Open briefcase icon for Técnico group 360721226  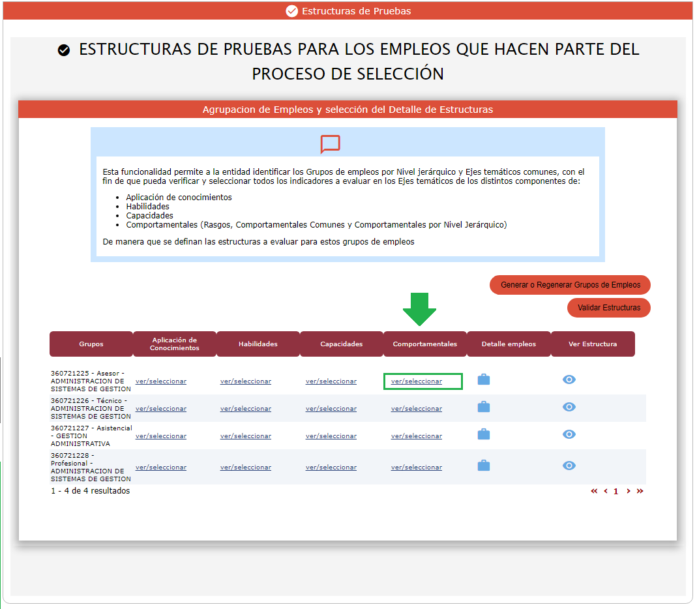coord(483,407)
